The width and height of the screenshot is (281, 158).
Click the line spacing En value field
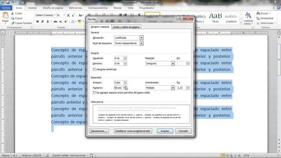(181, 88)
